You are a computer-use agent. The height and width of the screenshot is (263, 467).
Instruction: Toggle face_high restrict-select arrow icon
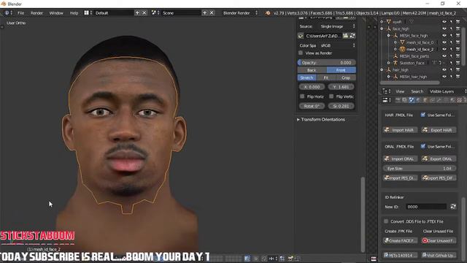pyautogui.click(x=451, y=29)
